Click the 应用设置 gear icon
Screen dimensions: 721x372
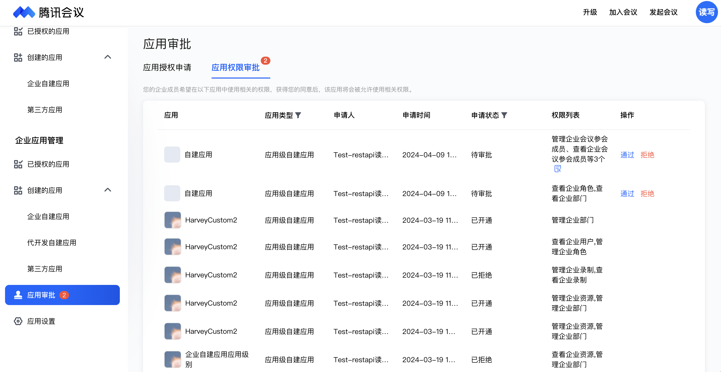tap(18, 321)
